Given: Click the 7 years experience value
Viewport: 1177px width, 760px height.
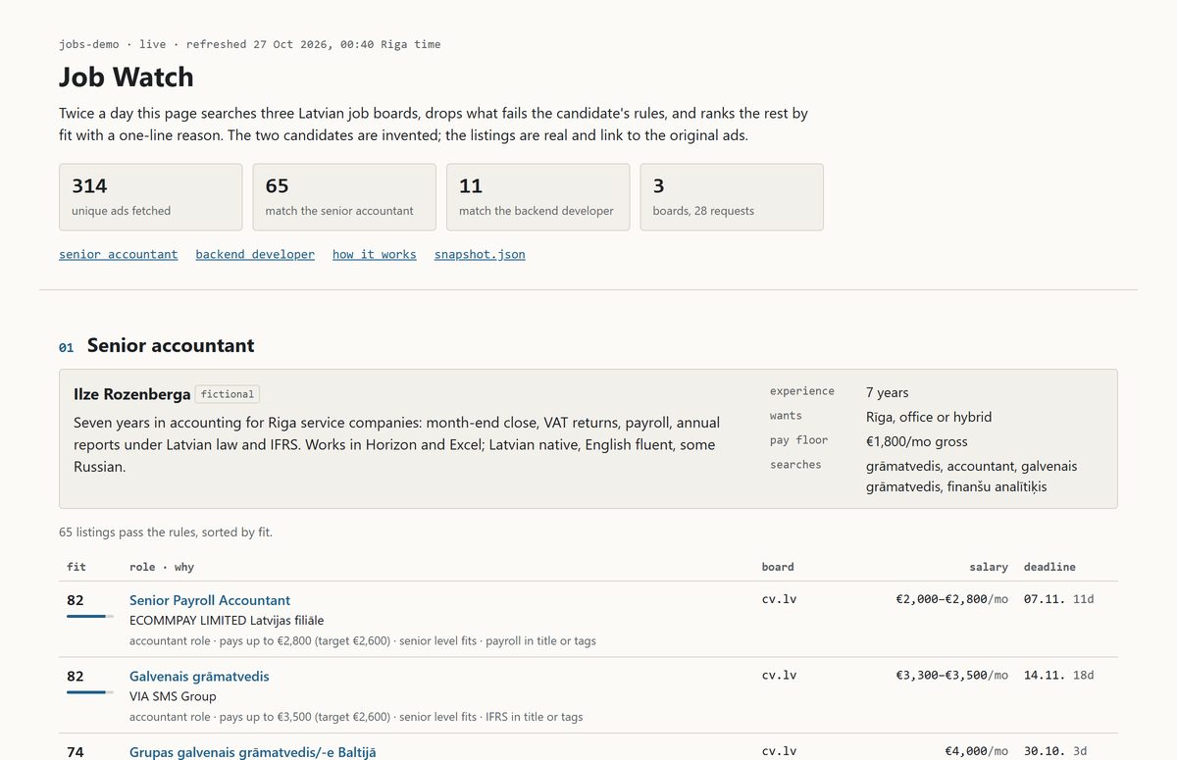Looking at the screenshot, I should [887, 392].
